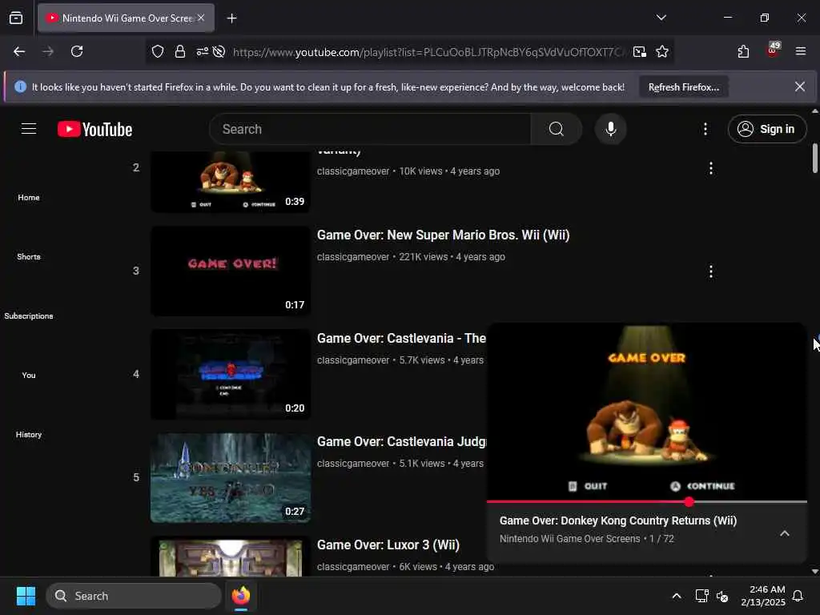Click the muted volume icon in the tray
This screenshot has height=615, width=820.
coord(722,596)
